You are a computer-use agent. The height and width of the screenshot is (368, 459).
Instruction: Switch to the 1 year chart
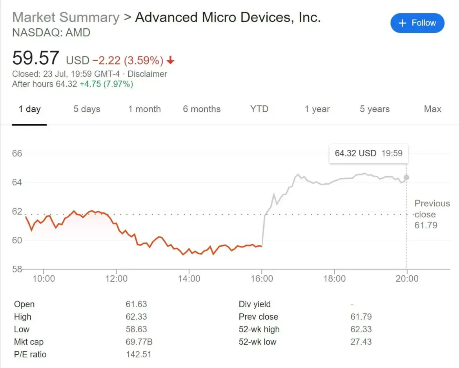coord(317,109)
